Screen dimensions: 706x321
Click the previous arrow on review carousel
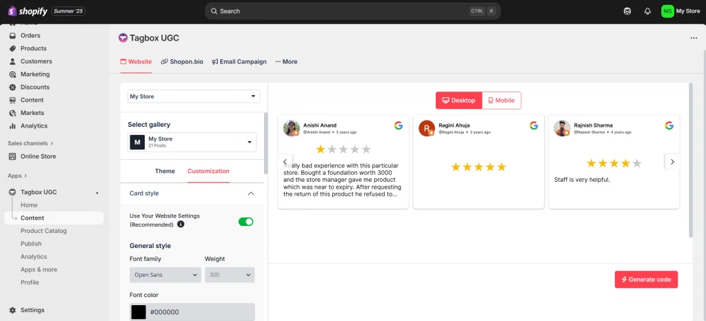tap(285, 162)
